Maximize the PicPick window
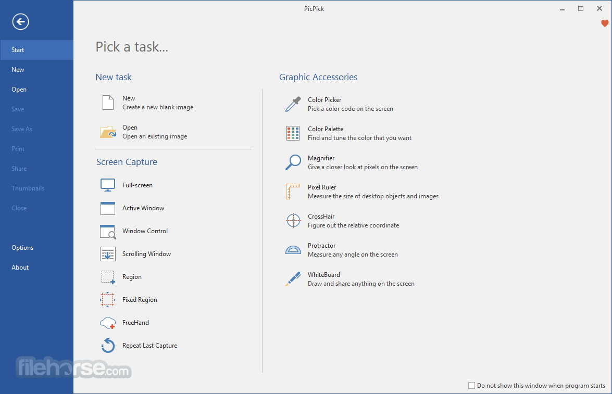The width and height of the screenshot is (612, 394). [x=581, y=8]
